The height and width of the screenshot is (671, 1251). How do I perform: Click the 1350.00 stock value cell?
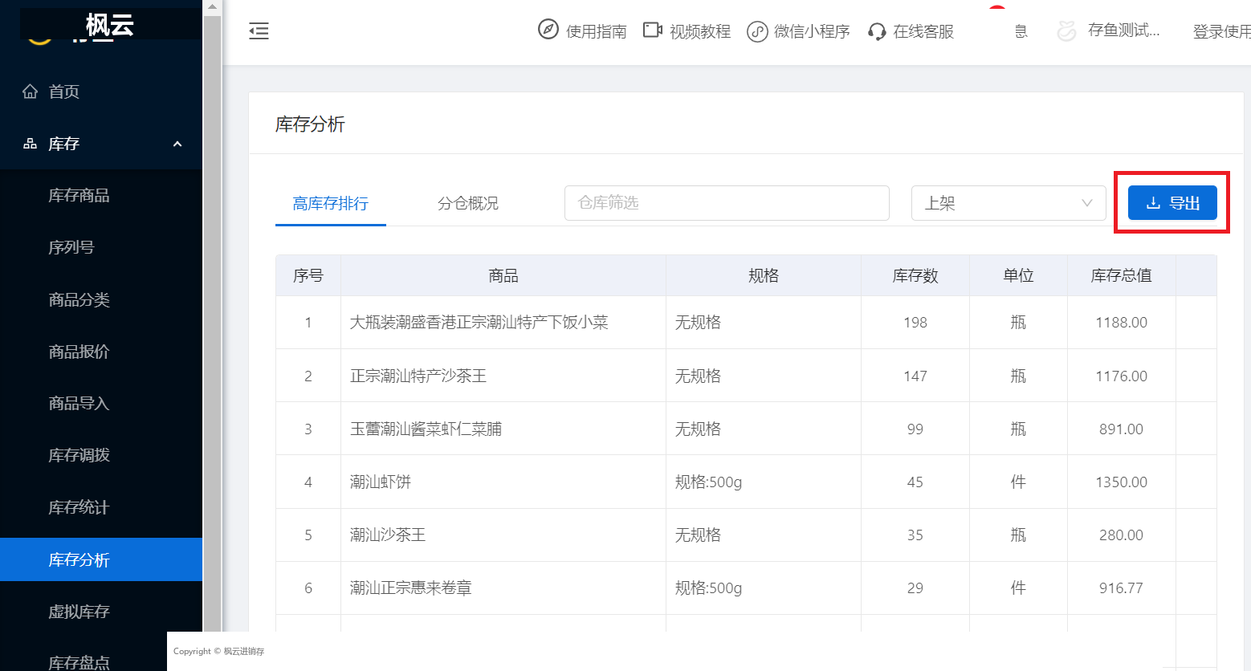[1122, 482]
